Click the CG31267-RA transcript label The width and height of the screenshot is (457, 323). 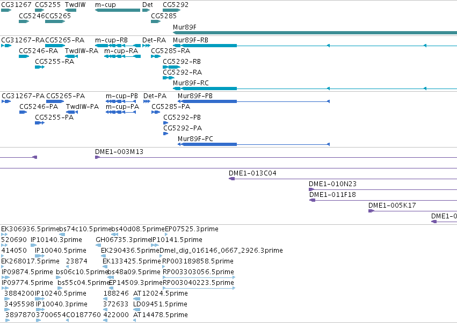pos(23,40)
